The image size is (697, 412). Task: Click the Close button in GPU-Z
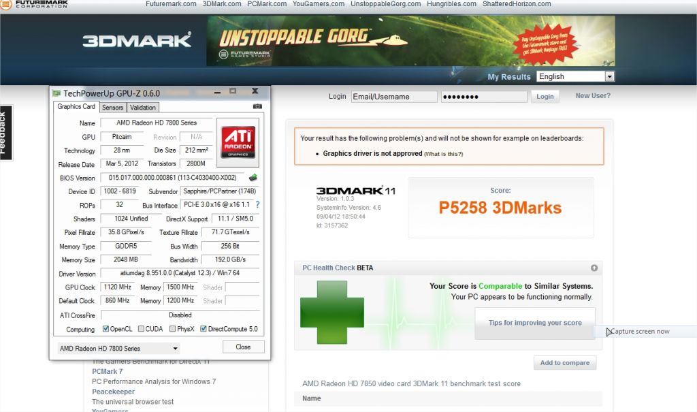point(243,347)
